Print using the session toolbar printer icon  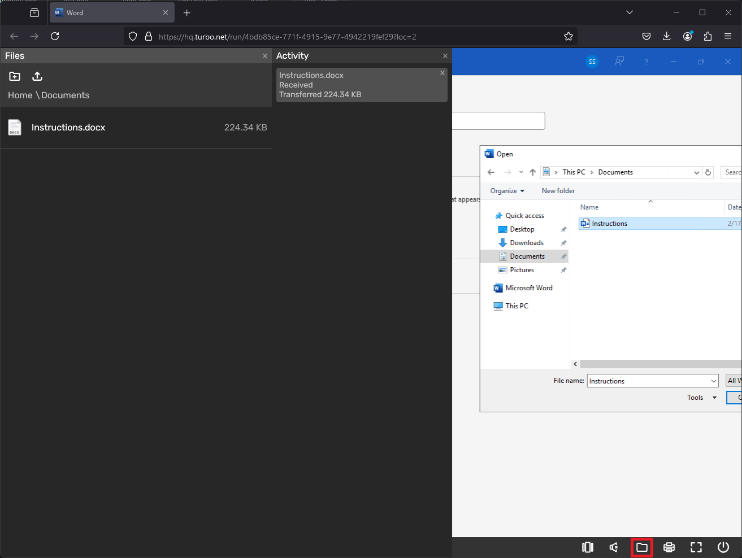[x=669, y=547]
